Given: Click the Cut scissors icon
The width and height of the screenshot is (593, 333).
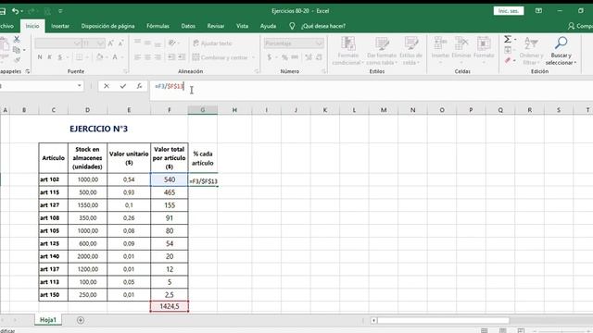Looking at the screenshot, I should pyautogui.click(x=17, y=39).
